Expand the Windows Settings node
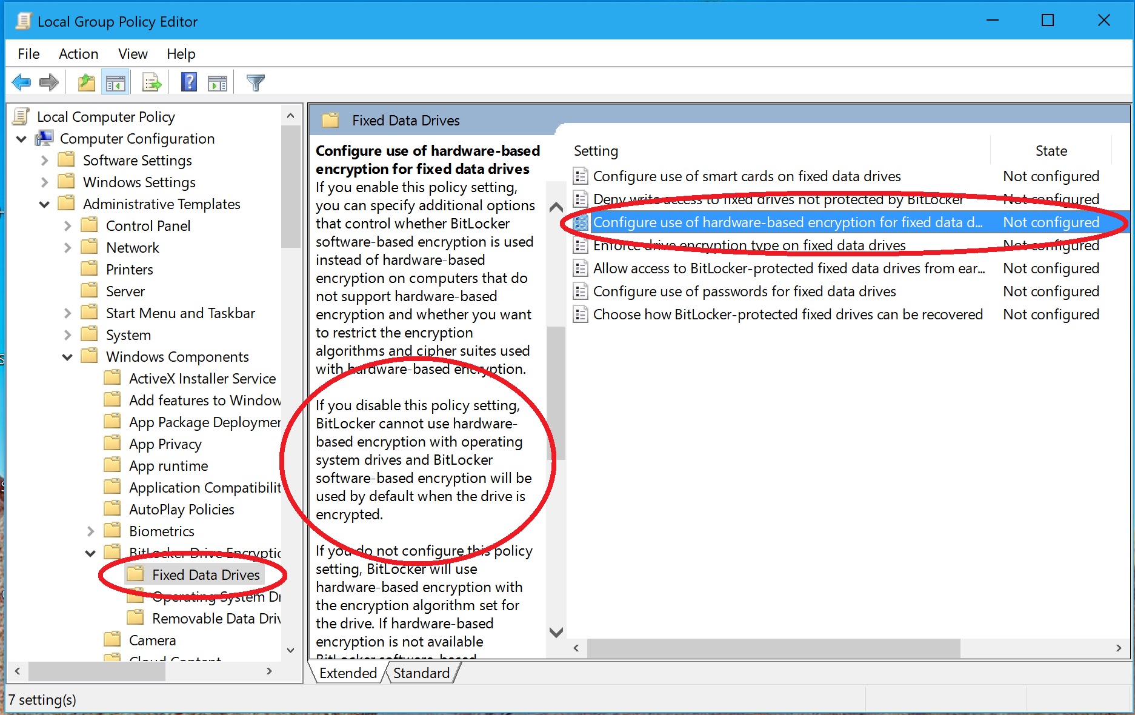The height and width of the screenshot is (715, 1135). pyautogui.click(x=44, y=182)
